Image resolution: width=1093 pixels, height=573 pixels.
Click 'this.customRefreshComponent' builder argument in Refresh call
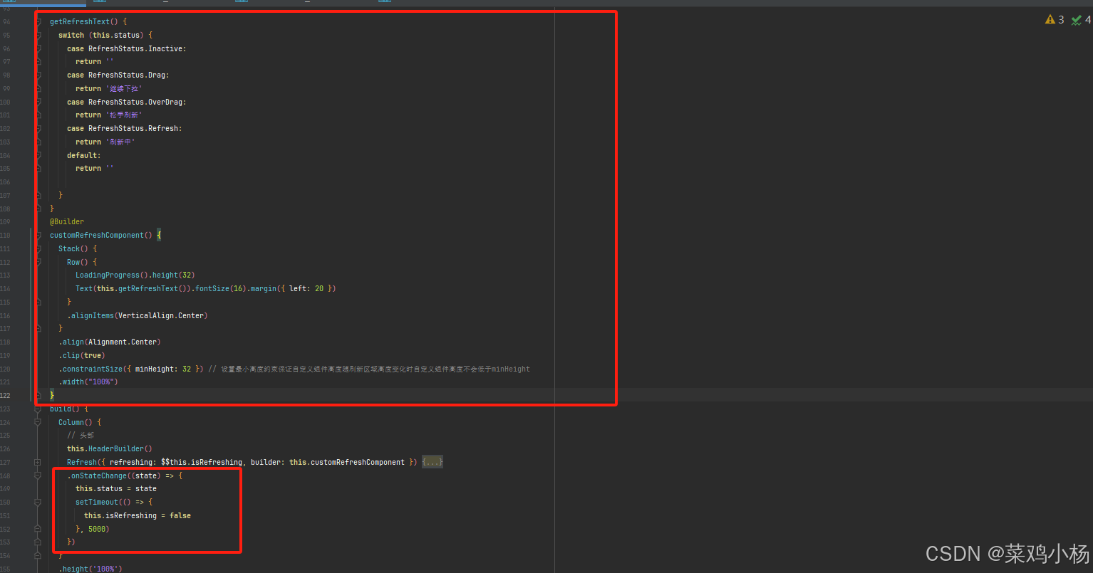coord(347,462)
